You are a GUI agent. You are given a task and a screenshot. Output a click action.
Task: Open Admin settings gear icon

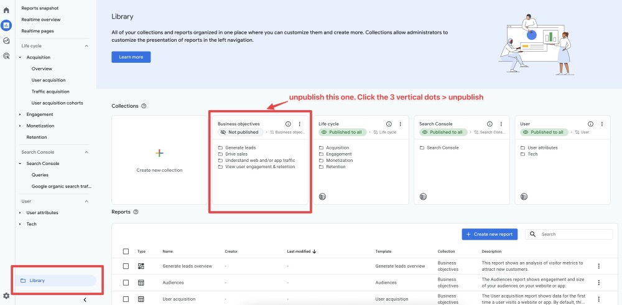click(x=6, y=296)
